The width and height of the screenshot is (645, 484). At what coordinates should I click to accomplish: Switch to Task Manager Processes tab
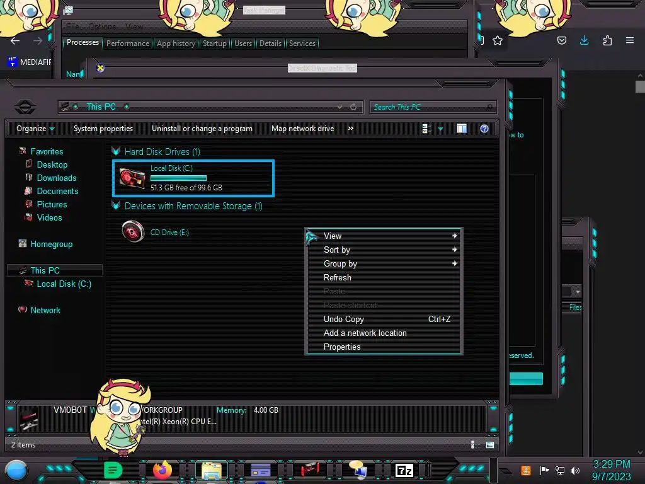coord(83,42)
